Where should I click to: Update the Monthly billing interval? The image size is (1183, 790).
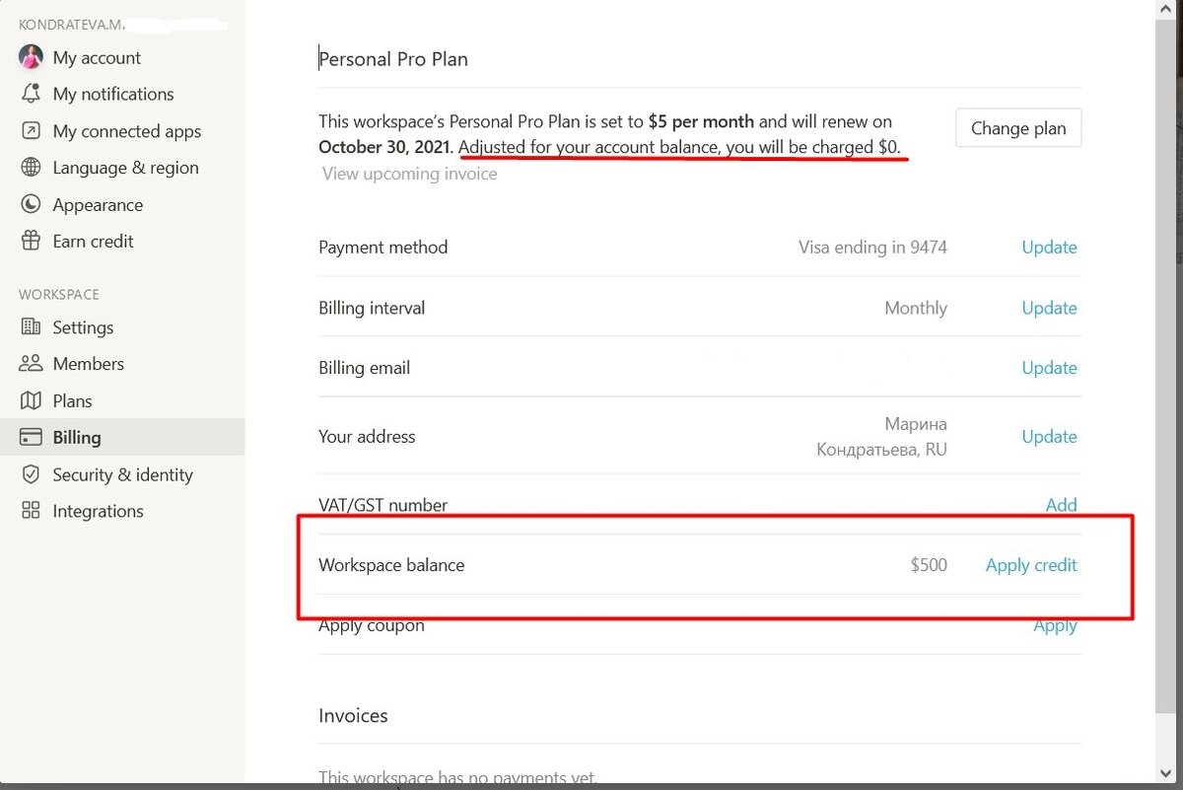[1049, 308]
